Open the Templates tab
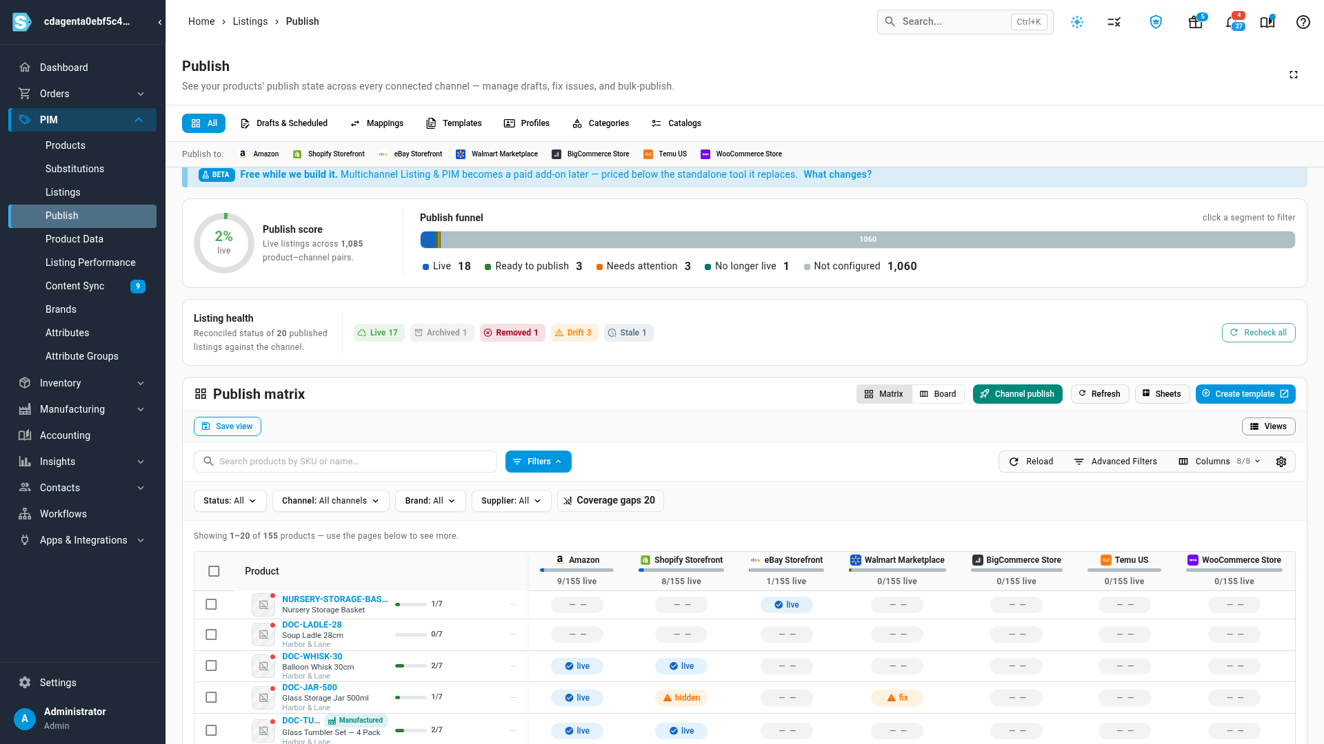This screenshot has height=744, width=1324. (x=454, y=123)
